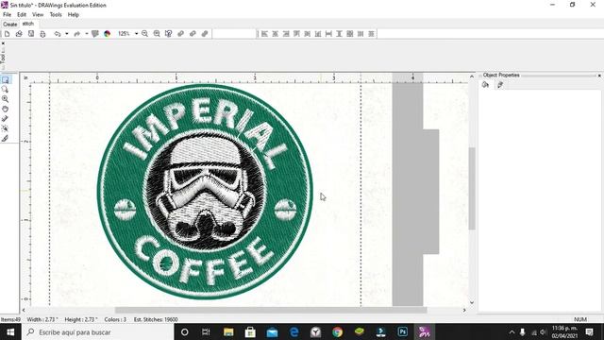Select the hand pan tool
This screenshot has width=604, height=340.
[x=5, y=110]
